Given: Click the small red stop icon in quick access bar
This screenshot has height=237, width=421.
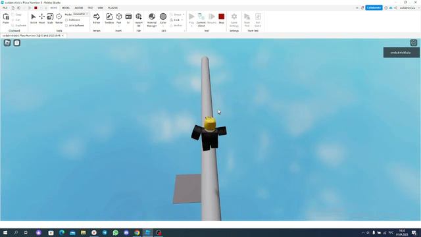Looking at the screenshot, I should (36, 8).
